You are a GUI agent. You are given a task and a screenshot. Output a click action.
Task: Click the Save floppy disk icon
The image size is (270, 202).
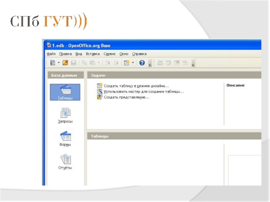[74, 63]
